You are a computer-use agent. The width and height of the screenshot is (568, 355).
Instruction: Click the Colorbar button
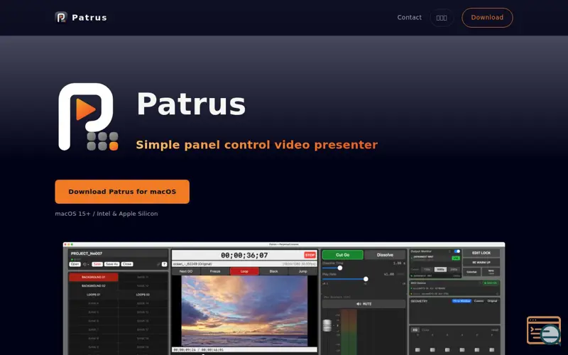click(x=471, y=272)
